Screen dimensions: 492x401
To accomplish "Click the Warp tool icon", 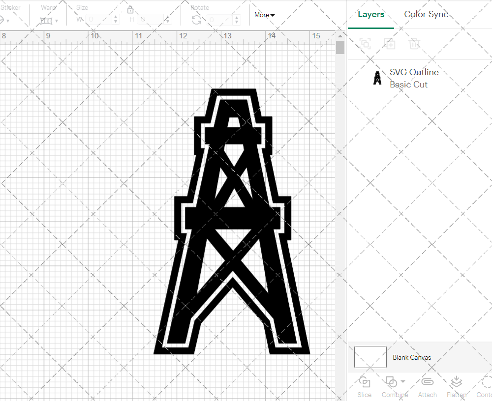I will click(x=46, y=21).
